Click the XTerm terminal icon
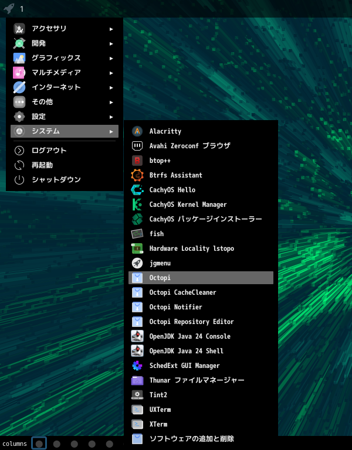Image resolution: width=352 pixels, height=450 pixels. (x=137, y=424)
